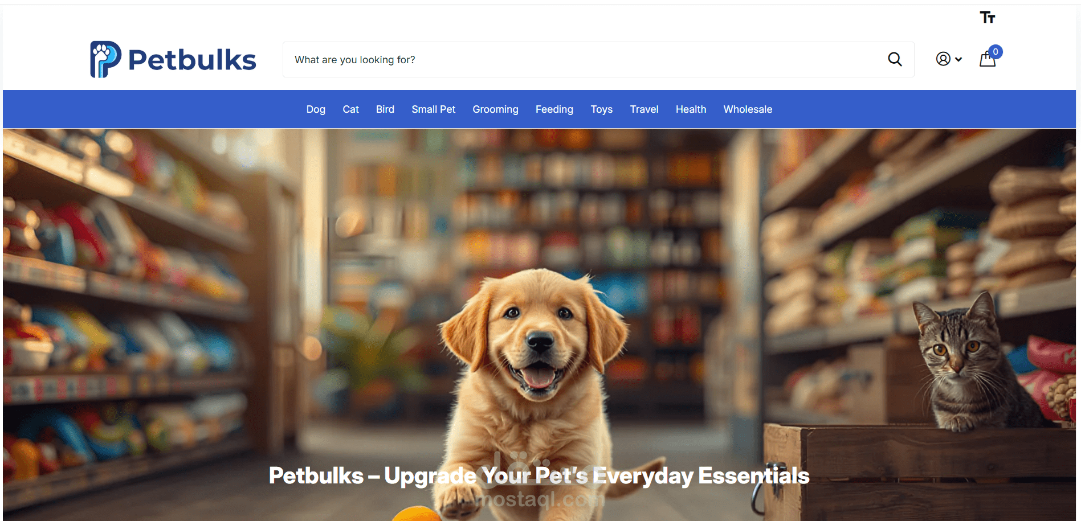Screen dimensions: 1081x521
Task: Open the Health category link
Action: coord(691,109)
